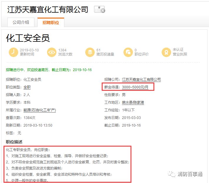Click the 性别要求: 男 text
Screen dimensions: 209x183
pyautogui.click(x=115, y=95)
